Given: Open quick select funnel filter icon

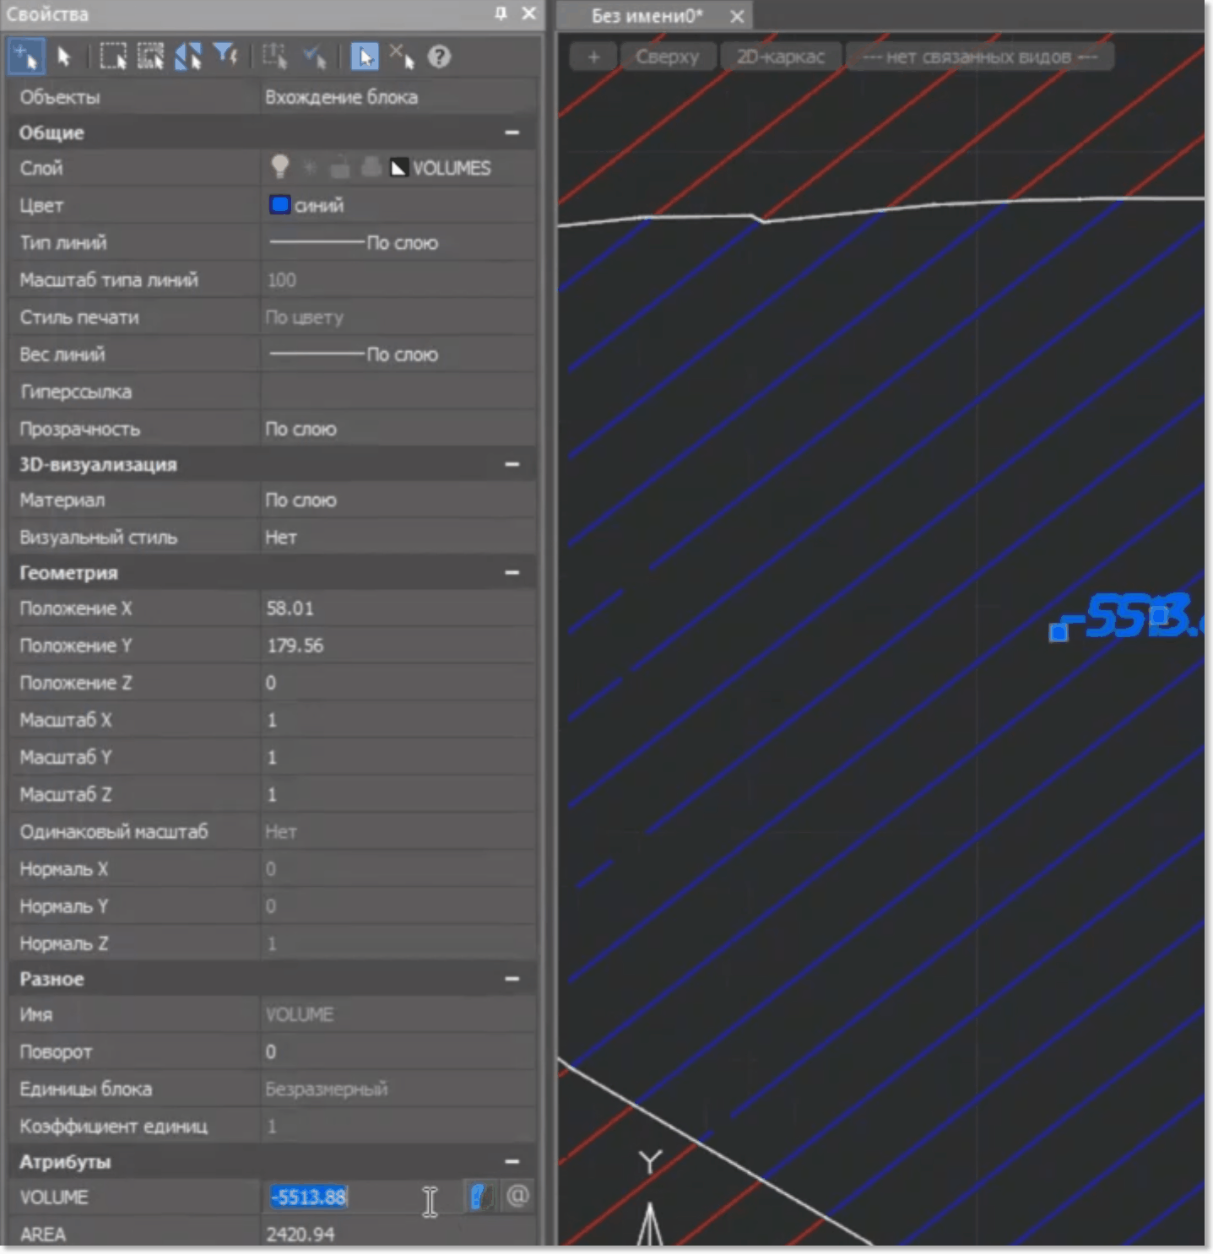Looking at the screenshot, I should 225,57.
